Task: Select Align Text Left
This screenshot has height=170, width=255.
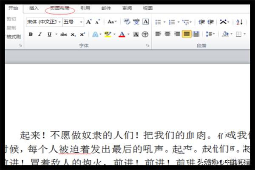Action: click(x=158, y=34)
